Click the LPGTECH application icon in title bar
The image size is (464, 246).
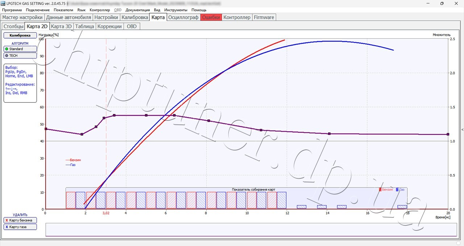[x=3, y=3]
